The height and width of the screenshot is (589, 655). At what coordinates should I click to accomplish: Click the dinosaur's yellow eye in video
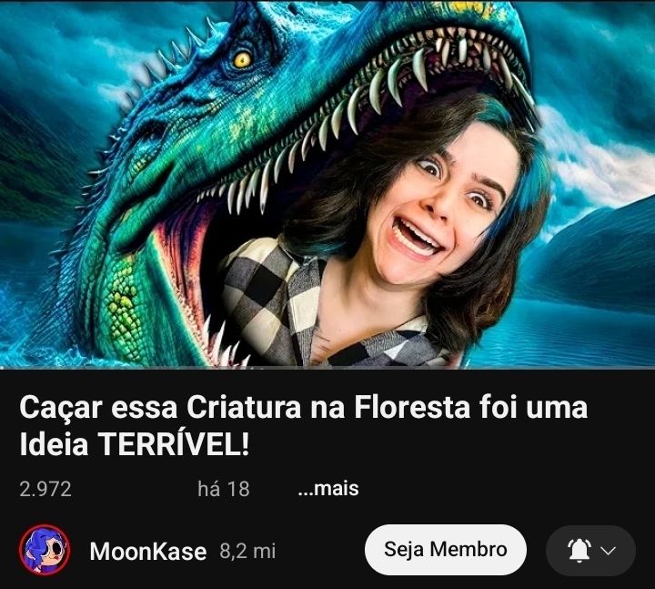(242, 60)
